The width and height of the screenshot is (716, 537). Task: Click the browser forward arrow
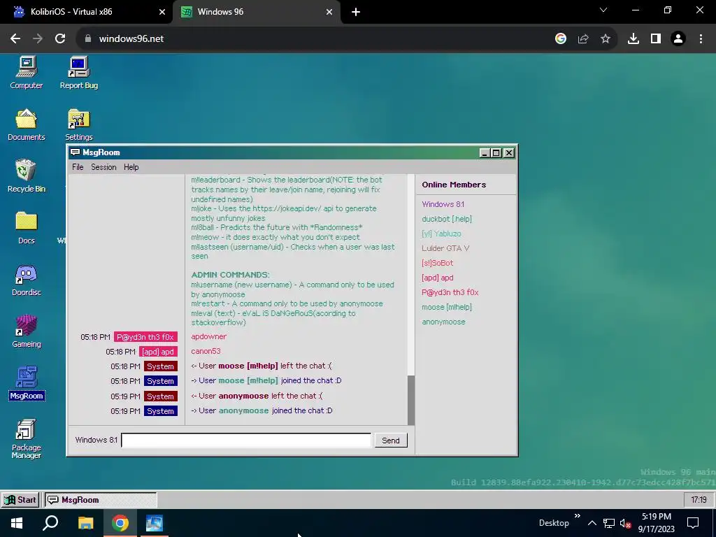(x=38, y=39)
